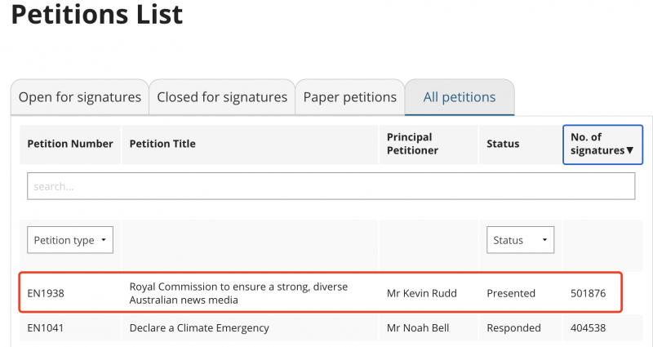This screenshot has width=653, height=347.
Task: Select the All petitions tab
Action: pyautogui.click(x=460, y=97)
